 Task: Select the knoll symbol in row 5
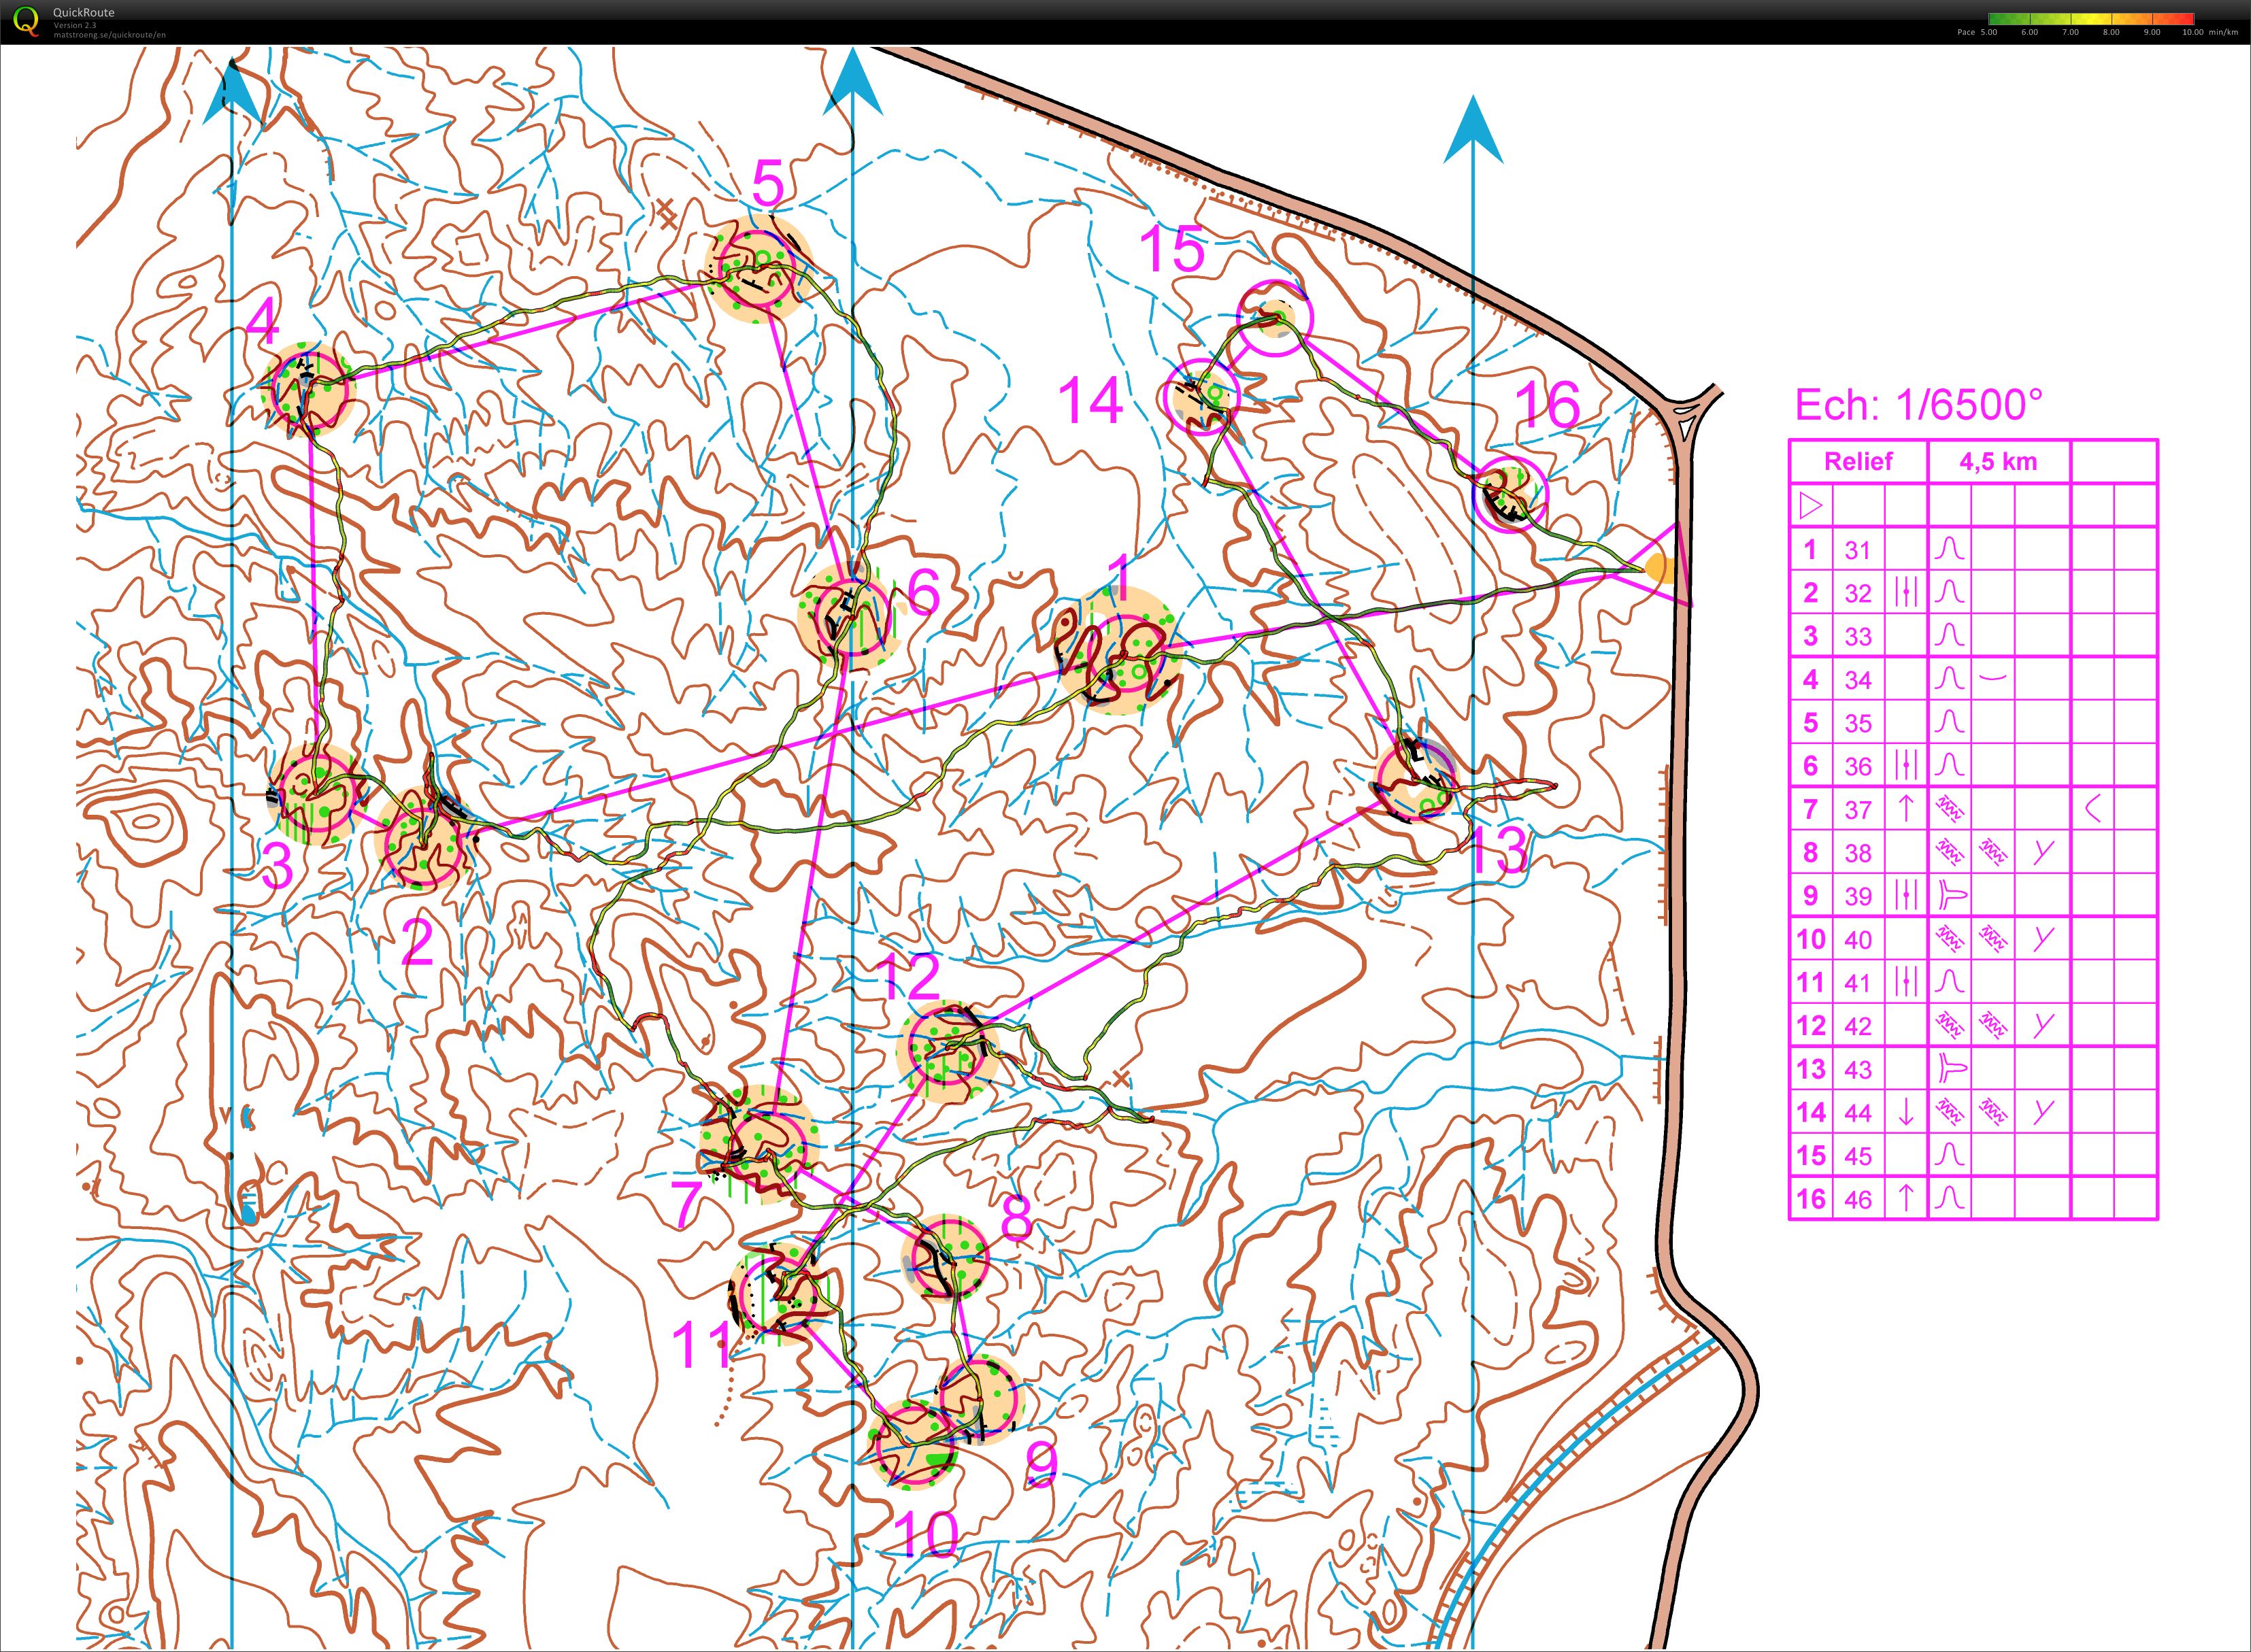point(1949,722)
